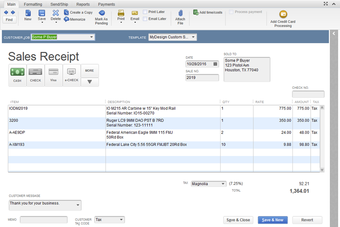Open the Print button dropdown arrow
Screen dimensions: 340x227
click(x=121, y=23)
